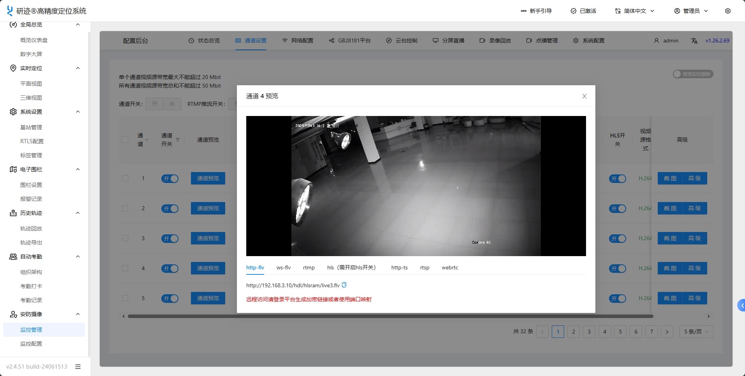Screen dimensions: 745x376
Task: Open 状态总览 tab in 配置后台
Action: pos(204,40)
